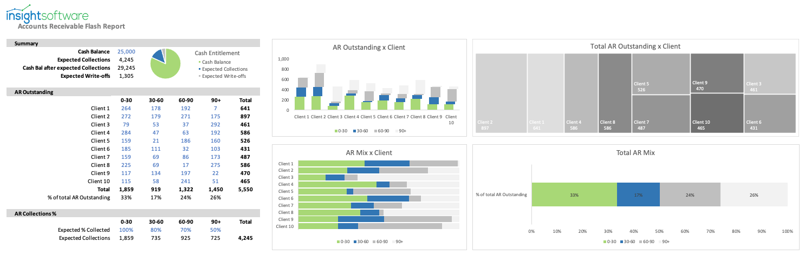The height and width of the screenshot is (255, 805).
Task: Click the Client 2 tile in the treemap
Action: [501, 93]
